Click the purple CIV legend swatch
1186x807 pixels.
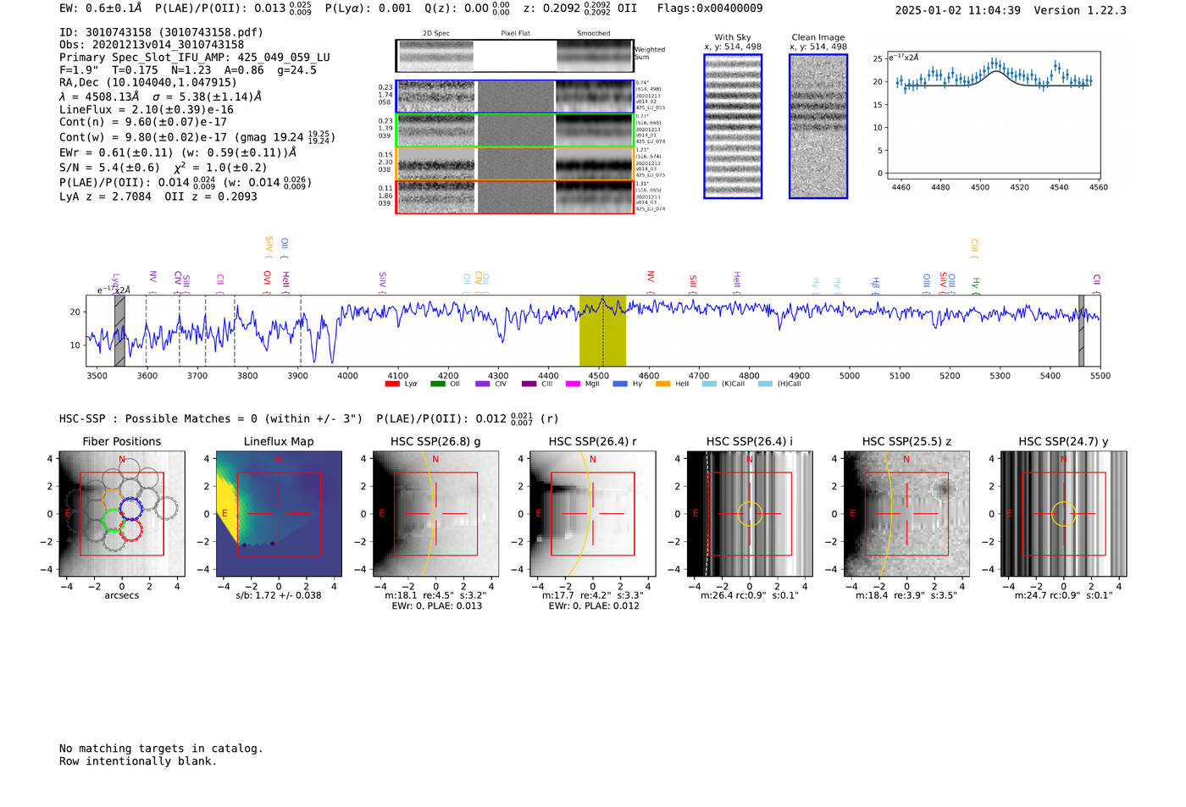(483, 384)
